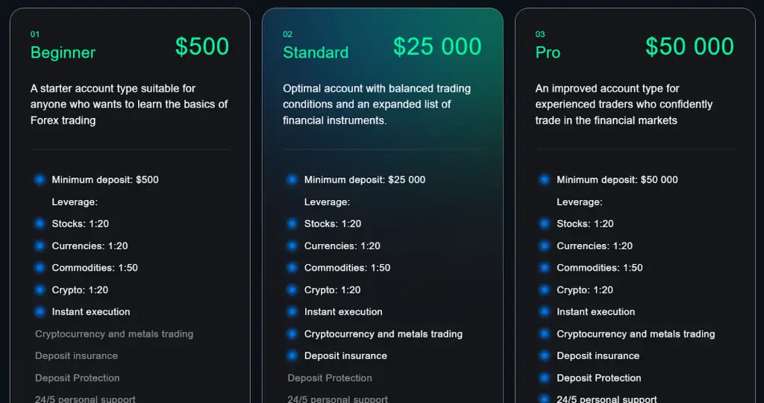
Task: Select the Pro plan title
Action: [548, 53]
